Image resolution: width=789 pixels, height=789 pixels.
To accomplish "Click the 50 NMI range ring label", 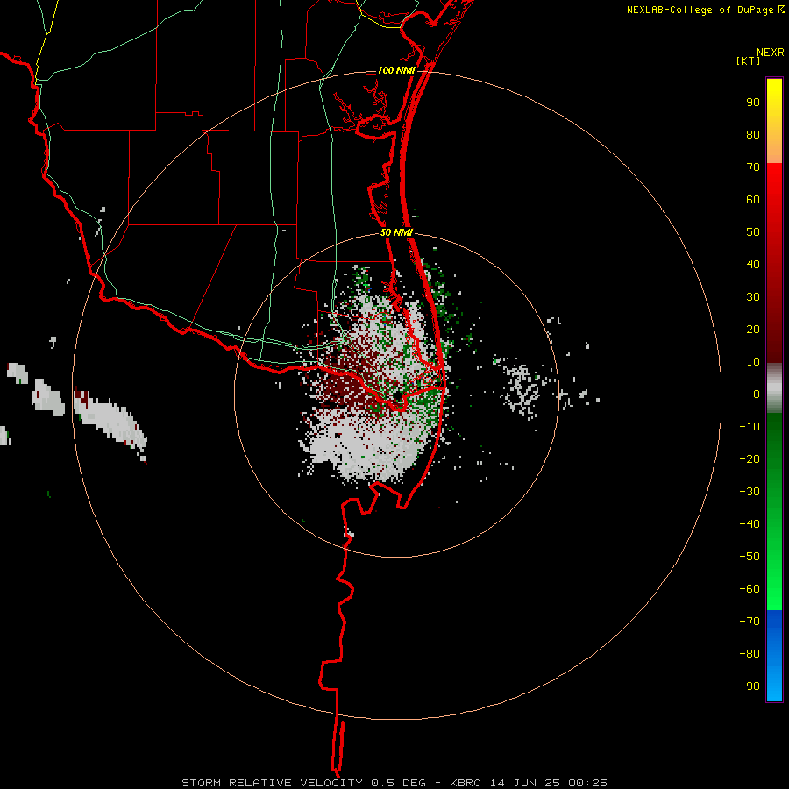I will pos(396,232).
